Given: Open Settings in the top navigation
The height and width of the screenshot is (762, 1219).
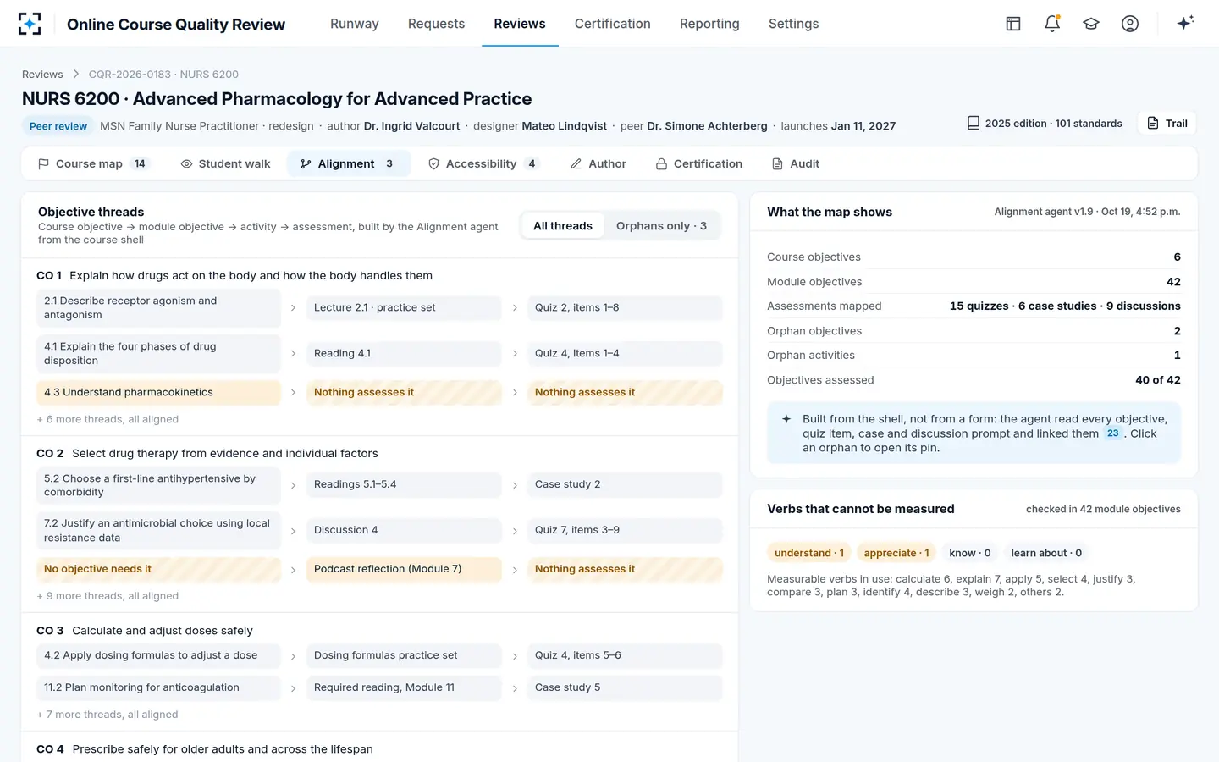Looking at the screenshot, I should click(x=793, y=24).
